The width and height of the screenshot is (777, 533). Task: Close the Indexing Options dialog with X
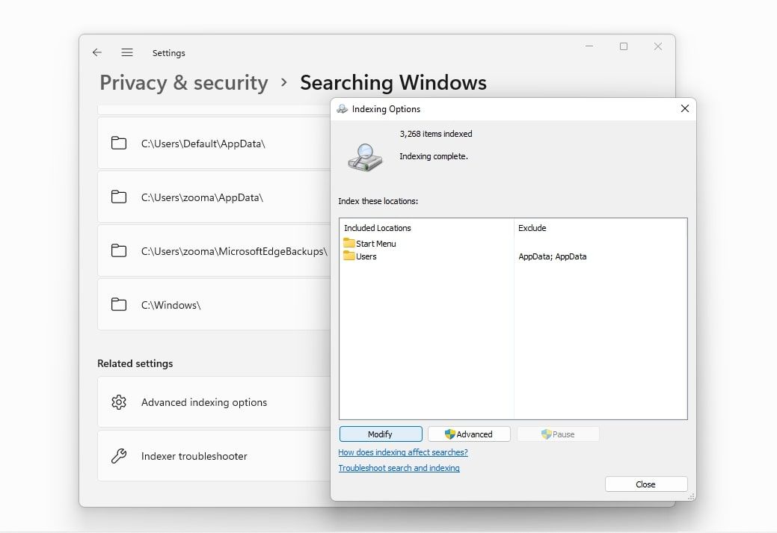tap(685, 108)
